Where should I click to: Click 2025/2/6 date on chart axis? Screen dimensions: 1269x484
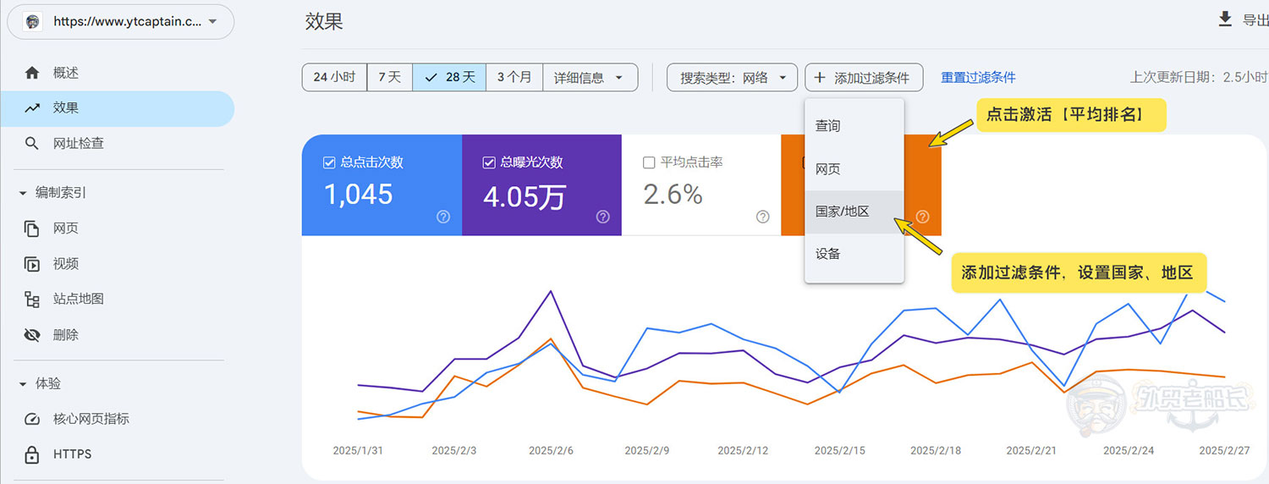[x=551, y=451]
